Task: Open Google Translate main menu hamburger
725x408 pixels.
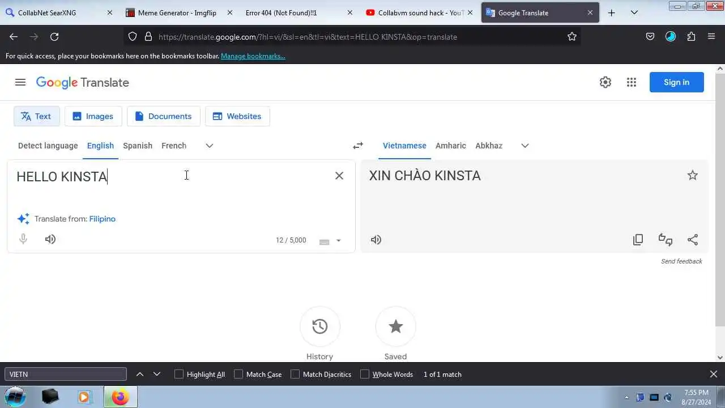Action: click(20, 82)
